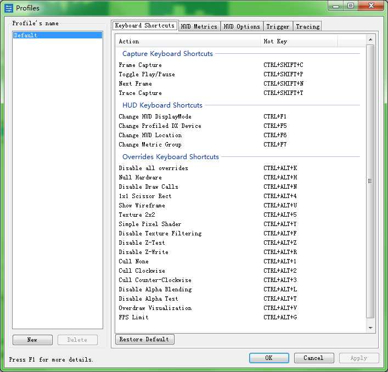Screen dimensions: 388x372
Task: Minimize the Profiles window
Action: coord(336,6)
